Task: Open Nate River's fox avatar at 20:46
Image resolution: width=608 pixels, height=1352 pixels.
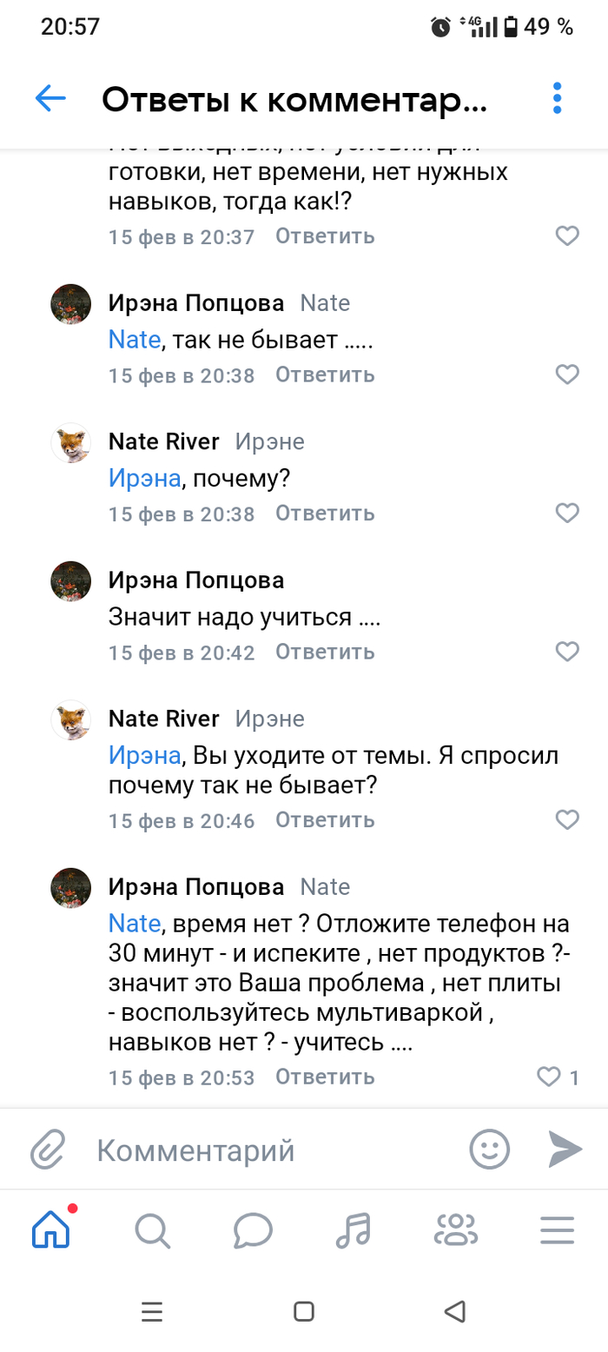Action: point(71,720)
